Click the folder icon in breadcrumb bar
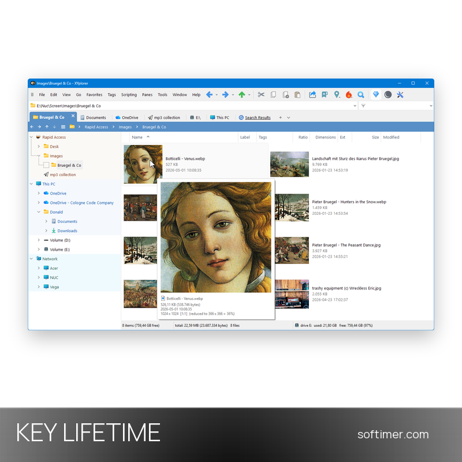The image size is (462, 462). (72, 126)
